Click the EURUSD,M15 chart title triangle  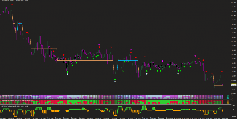point(1,1)
